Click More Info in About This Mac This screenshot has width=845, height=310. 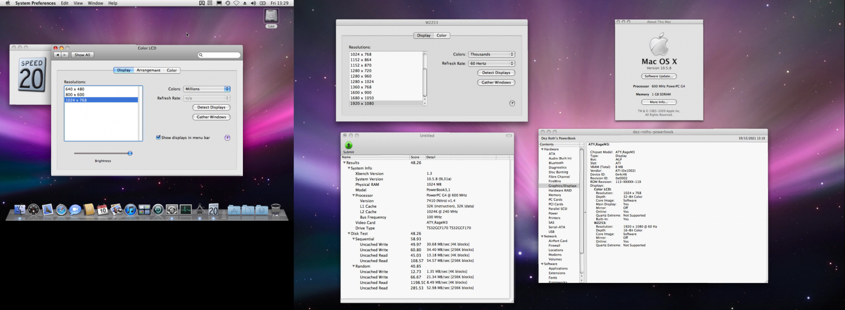click(659, 102)
